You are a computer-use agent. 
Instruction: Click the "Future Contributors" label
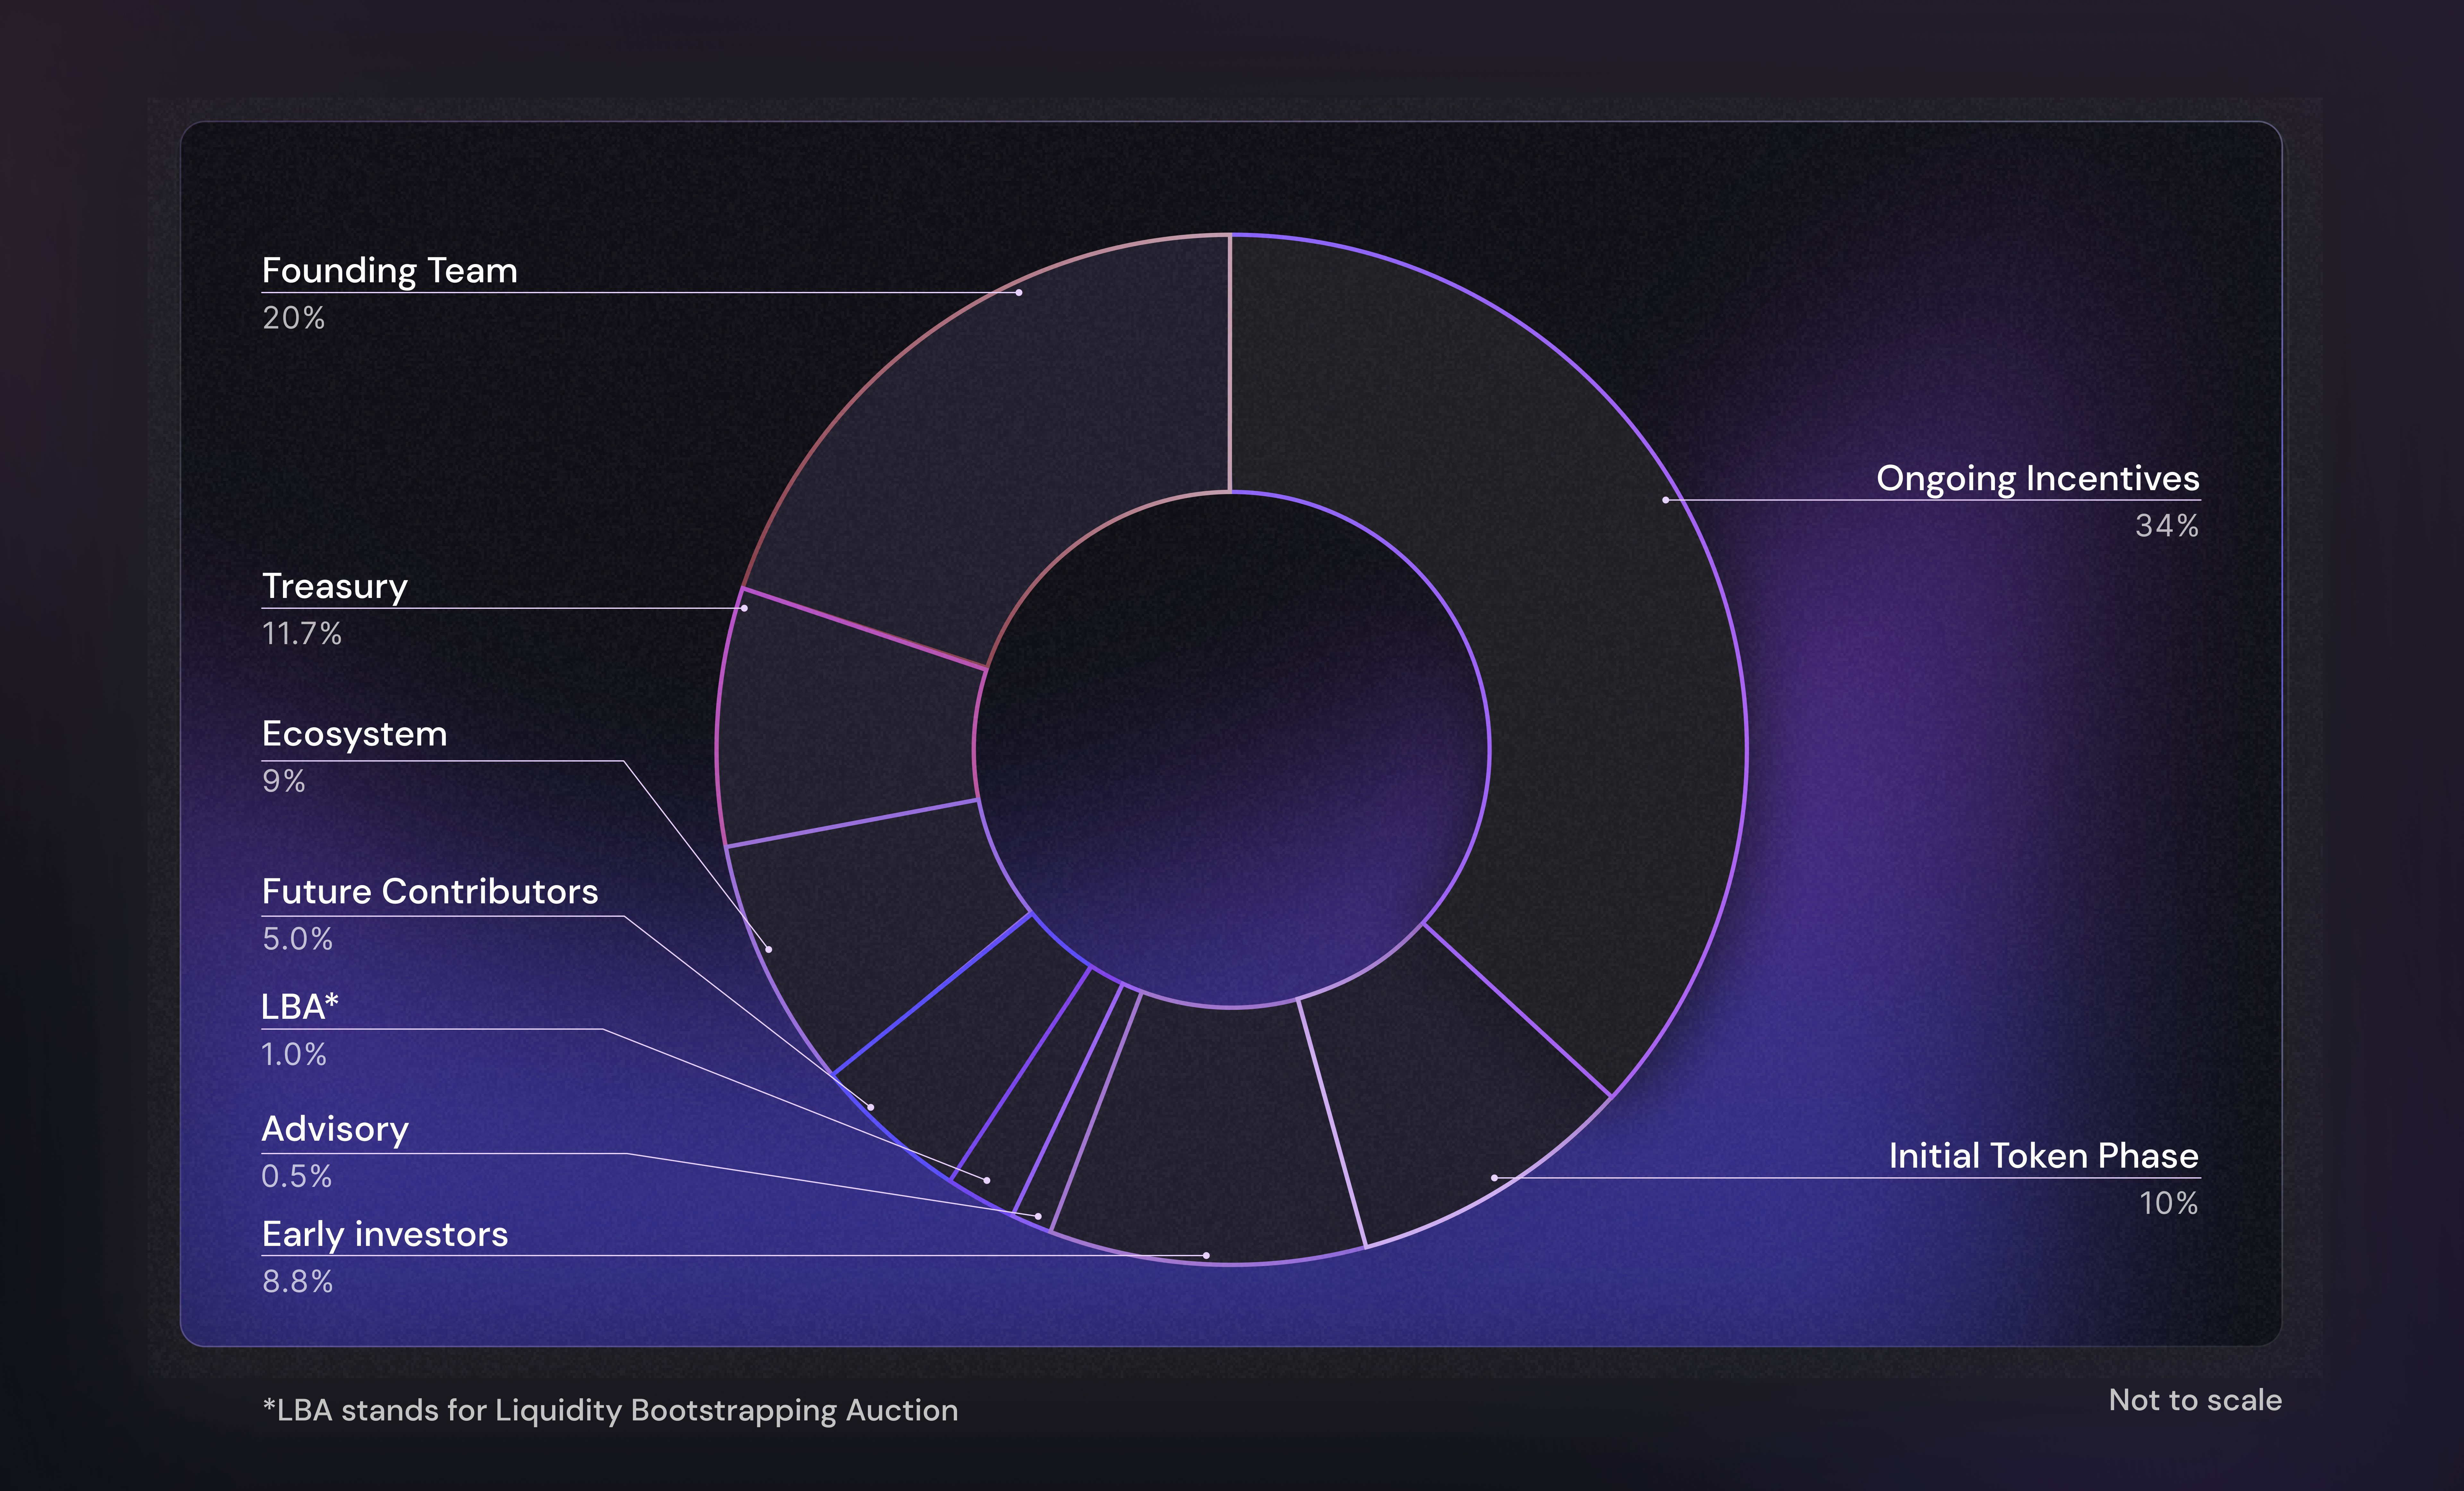click(430, 891)
